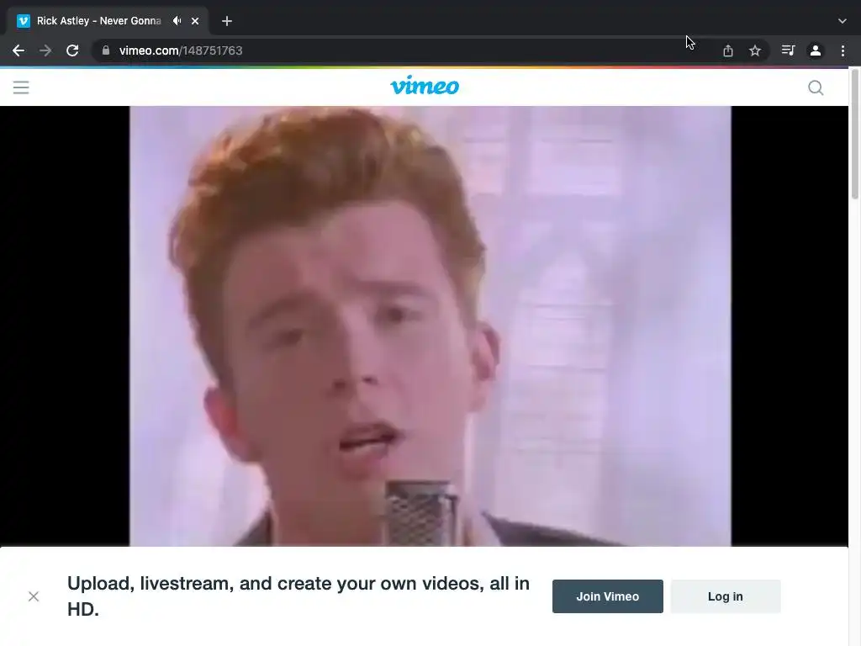Bookmark this tab with star icon
Screen dimensions: 861x646
pos(755,50)
